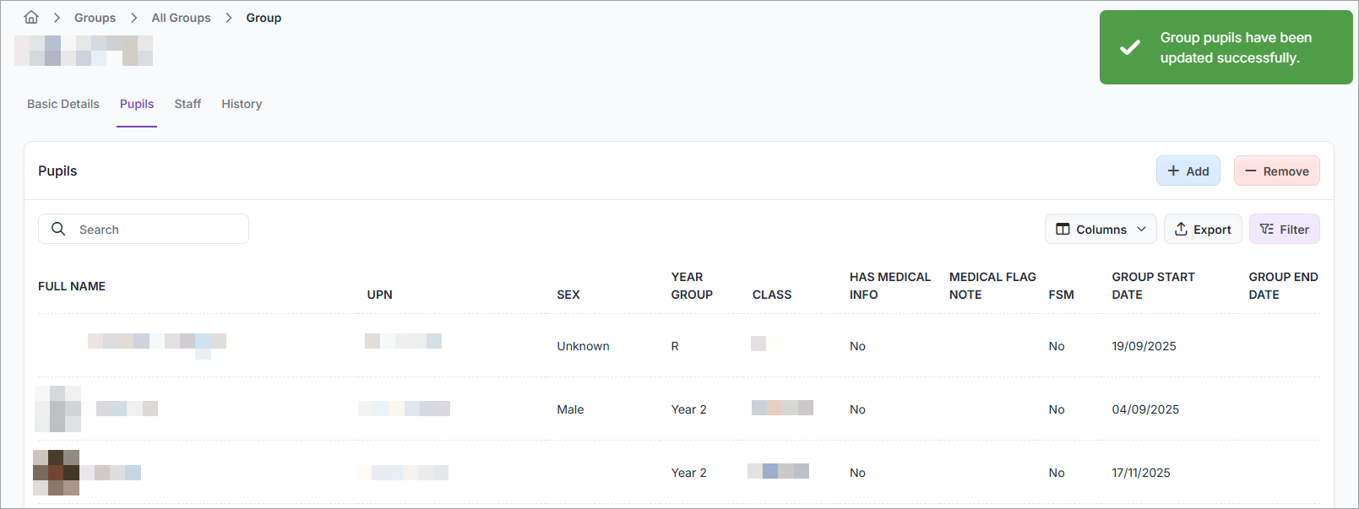The width and height of the screenshot is (1359, 509).
Task: Navigate to All Groups breadcrumb
Action: click(181, 18)
